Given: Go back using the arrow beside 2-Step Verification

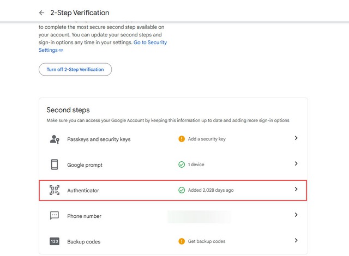Looking at the screenshot, I should tap(41, 13).
